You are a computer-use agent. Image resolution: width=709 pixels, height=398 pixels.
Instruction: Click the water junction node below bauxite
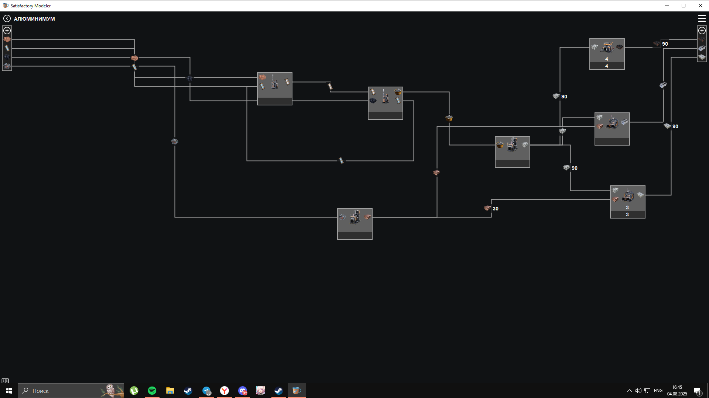click(x=134, y=67)
